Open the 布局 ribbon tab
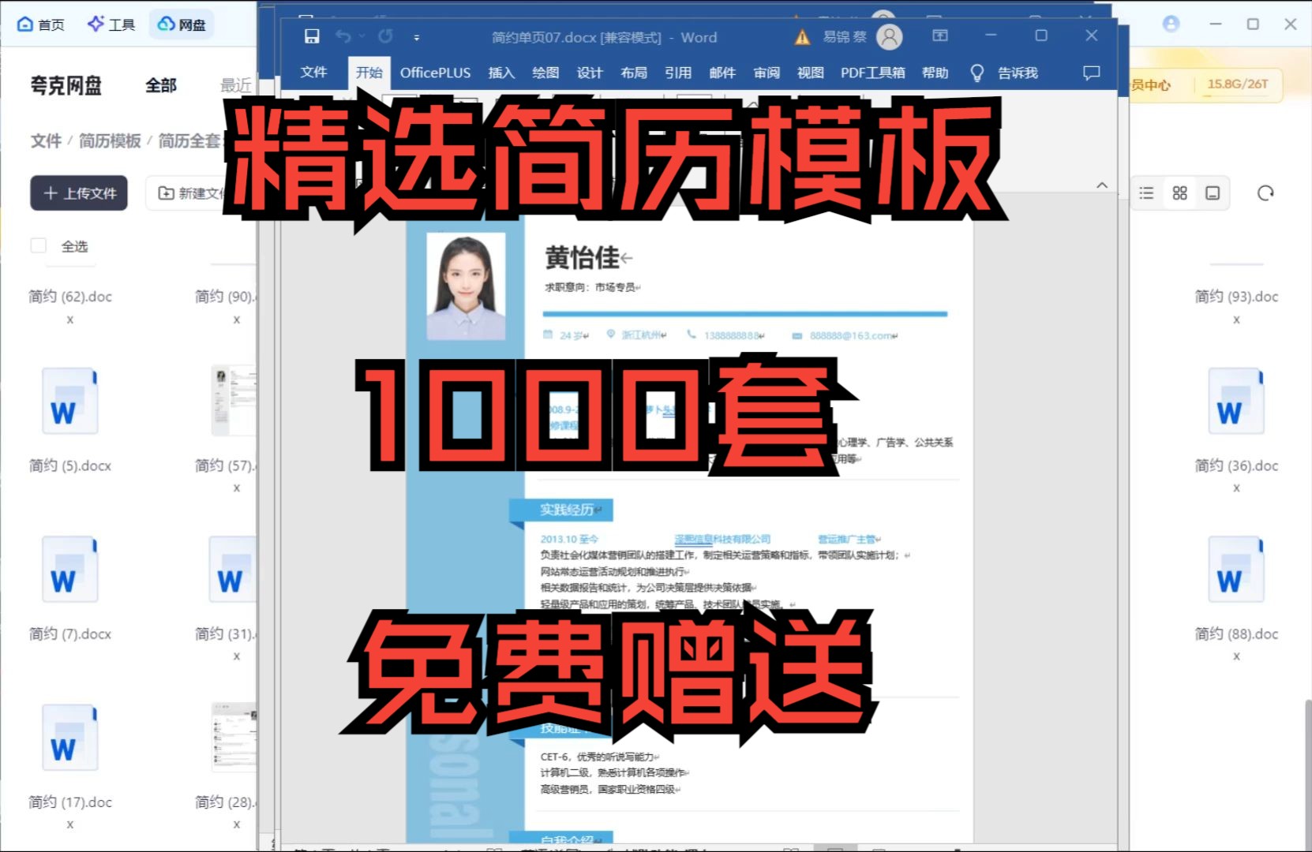The width and height of the screenshot is (1312, 852). pyautogui.click(x=634, y=73)
